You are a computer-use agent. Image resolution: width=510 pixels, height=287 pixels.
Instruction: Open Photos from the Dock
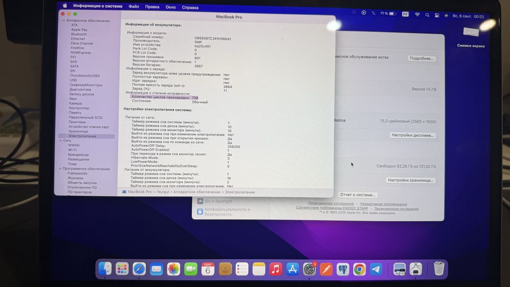coord(173,269)
